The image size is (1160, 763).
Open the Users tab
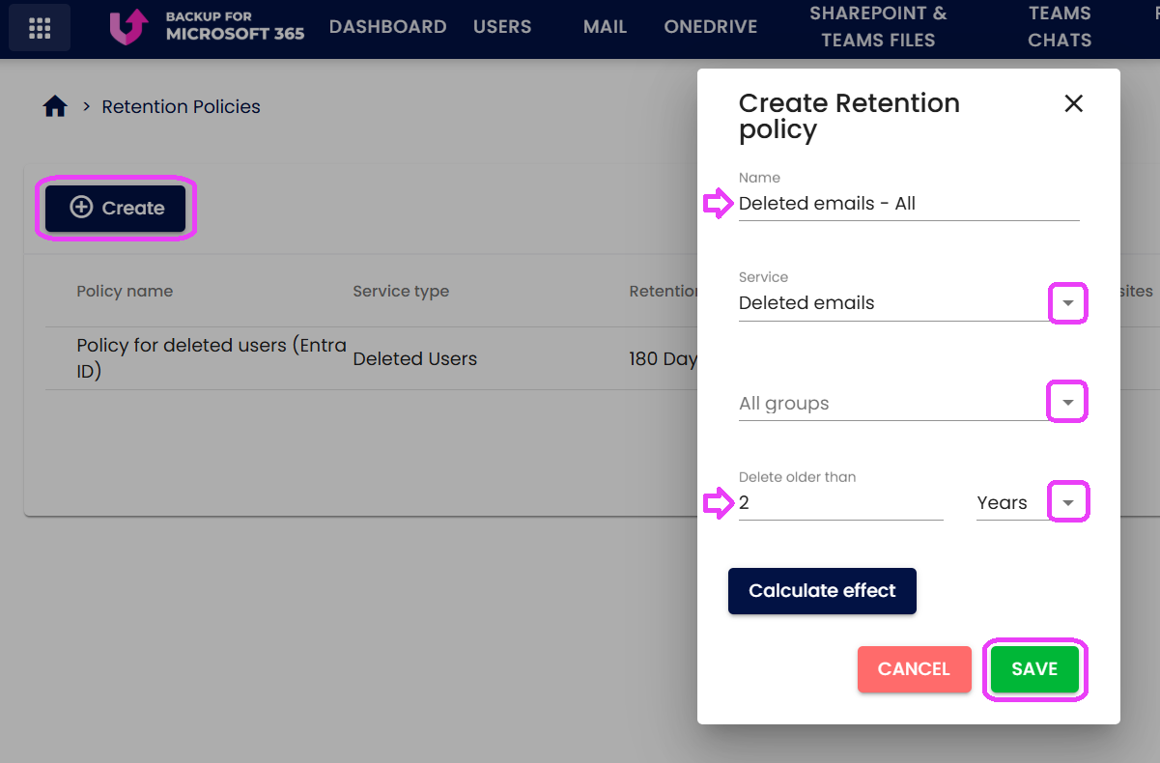tap(502, 27)
